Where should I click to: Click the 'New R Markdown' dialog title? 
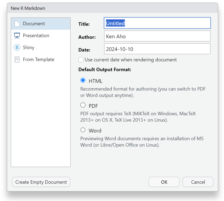pyautogui.click(x=28, y=8)
